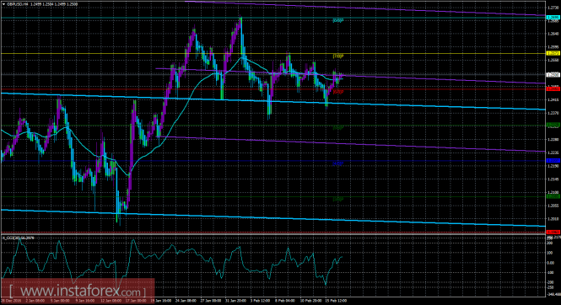This screenshot has height=305, width=561.
Task: Click the teal level label near the chart top
Action: (x=338, y=20)
